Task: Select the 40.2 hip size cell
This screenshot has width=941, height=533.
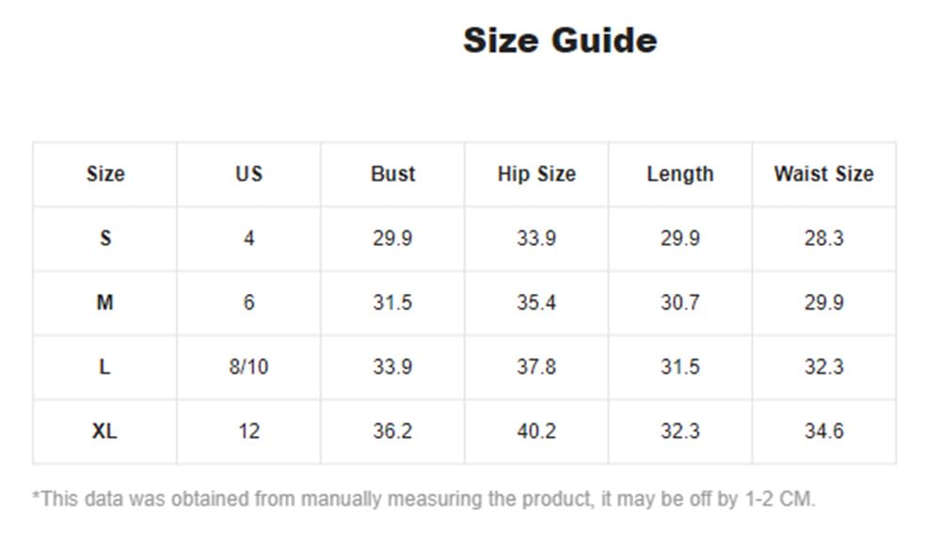Action: [536, 431]
